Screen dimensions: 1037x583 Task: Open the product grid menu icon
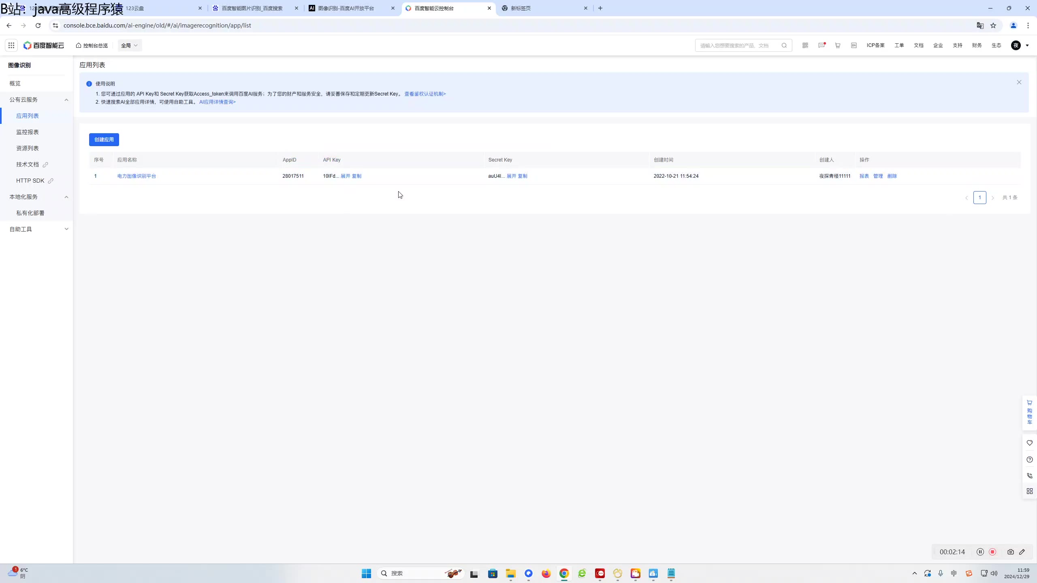pos(11,45)
